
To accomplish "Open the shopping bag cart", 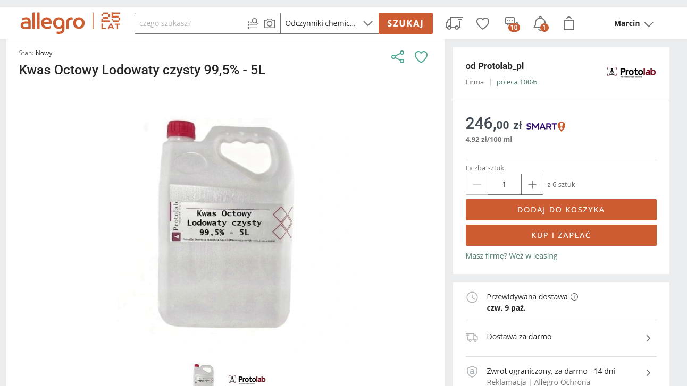I will [x=569, y=23].
